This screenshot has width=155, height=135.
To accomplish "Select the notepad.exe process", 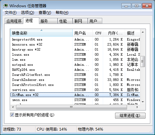I will coord(75,65).
